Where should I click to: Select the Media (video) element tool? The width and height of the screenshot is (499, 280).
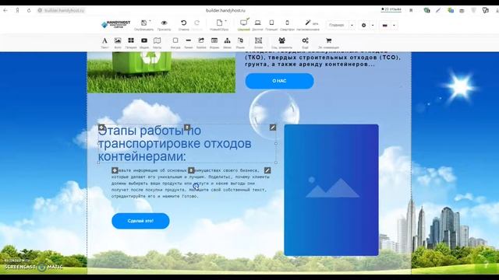(144, 40)
